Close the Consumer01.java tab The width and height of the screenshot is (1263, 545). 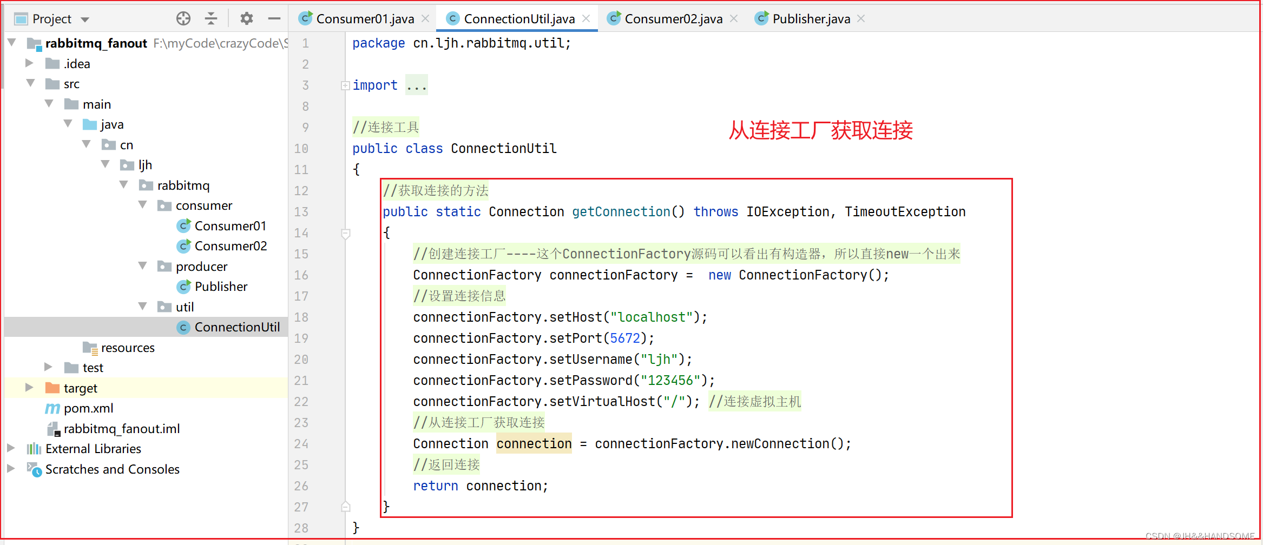tap(425, 19)
